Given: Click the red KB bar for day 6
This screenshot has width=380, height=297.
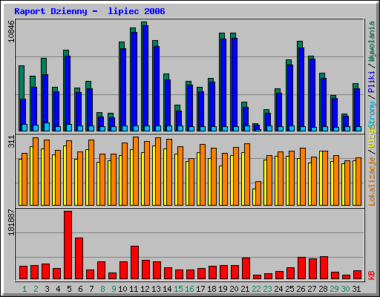Looking at the screenshot, I should pyautogui.click(x=79, y=258).
